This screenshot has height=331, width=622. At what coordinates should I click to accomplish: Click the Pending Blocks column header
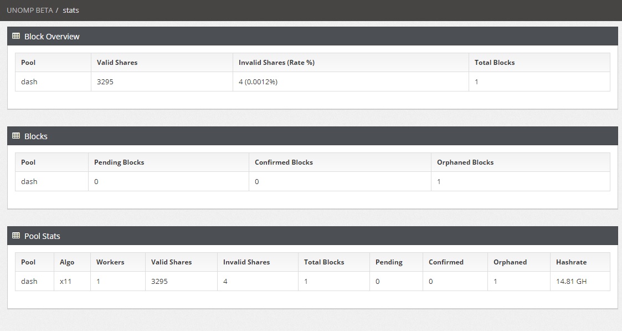coord(119,162)
